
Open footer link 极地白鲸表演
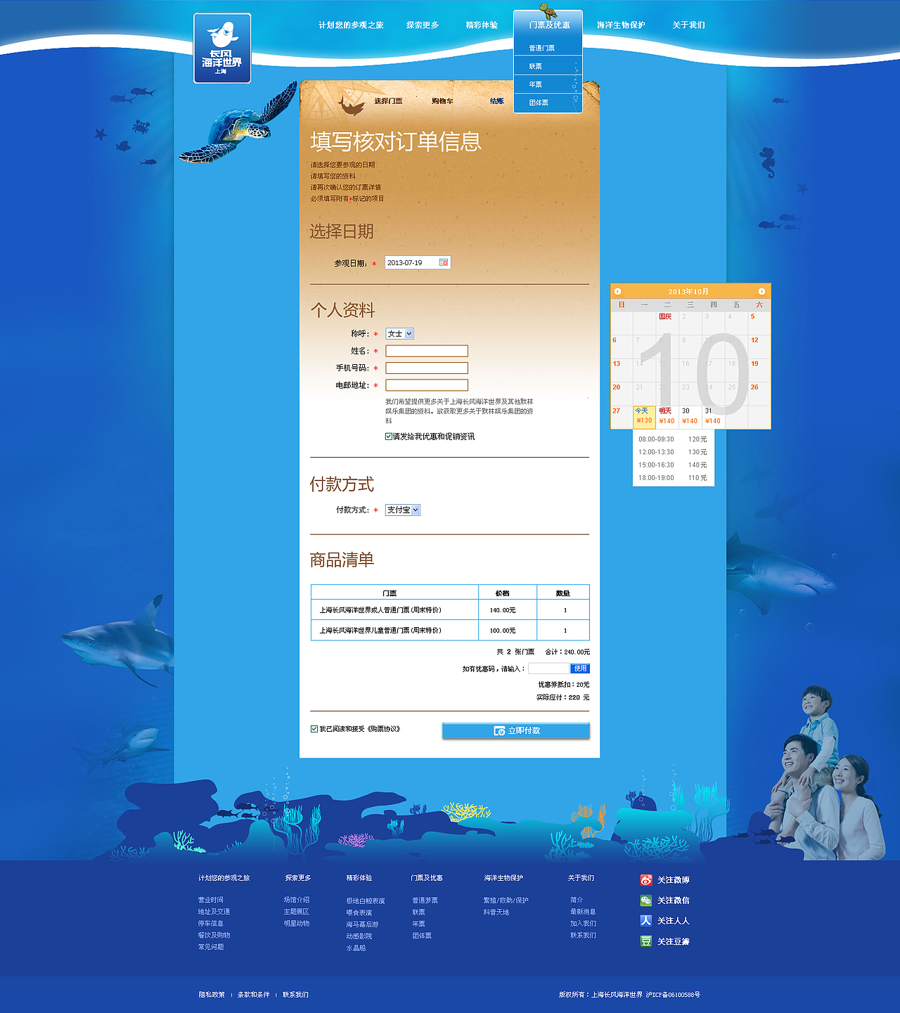coord(366,901)
